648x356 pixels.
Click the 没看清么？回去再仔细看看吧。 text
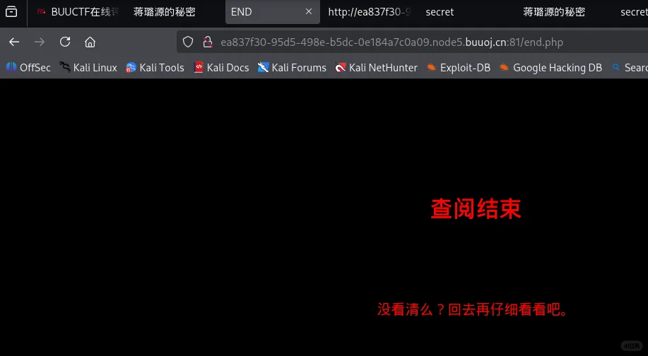(x=472, y=309)
